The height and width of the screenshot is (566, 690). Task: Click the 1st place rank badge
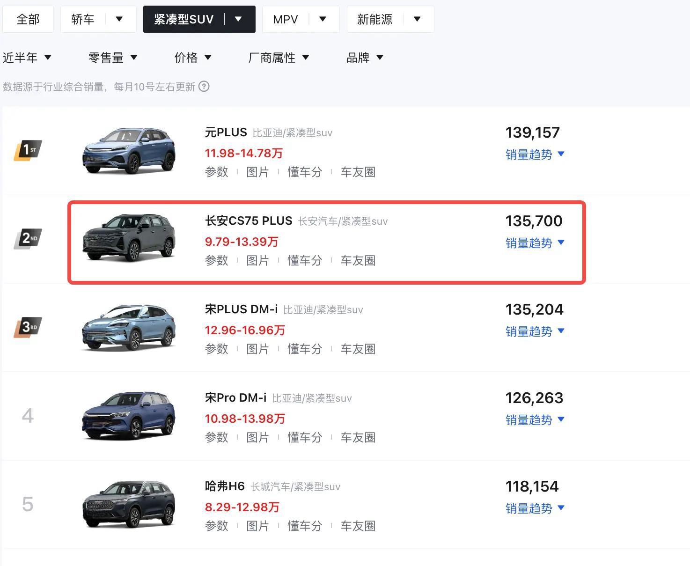pyautogui.click(x=28, y=150)
